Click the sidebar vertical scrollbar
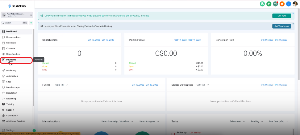 coord(33,68)
